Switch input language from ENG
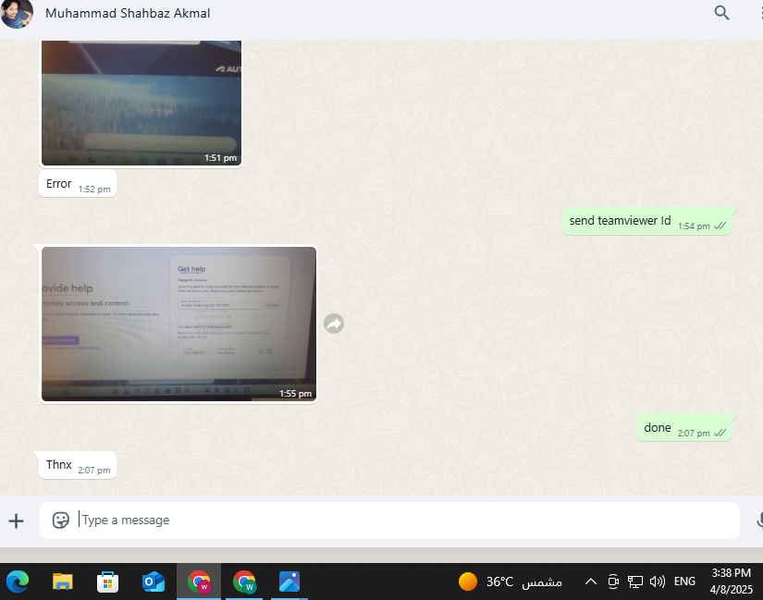763x600 pixels. (x=684, y=582)
